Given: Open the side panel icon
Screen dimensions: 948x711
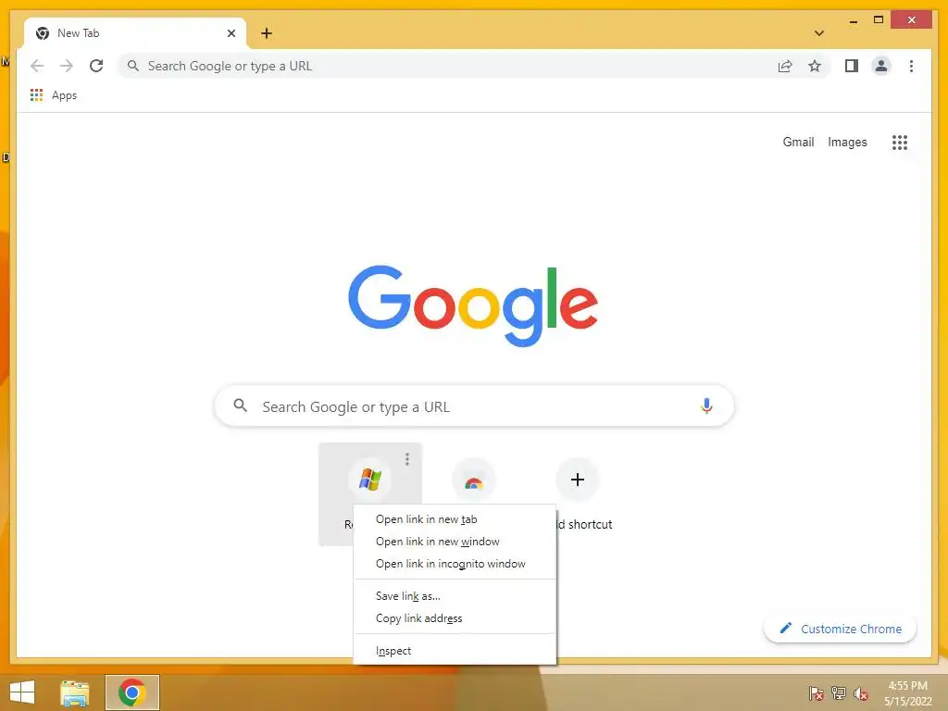Looking at the screenshot, I should pos(852,66).
